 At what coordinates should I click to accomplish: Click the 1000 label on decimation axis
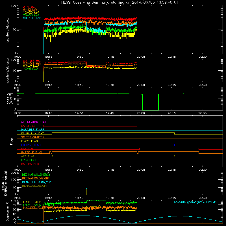13,173
